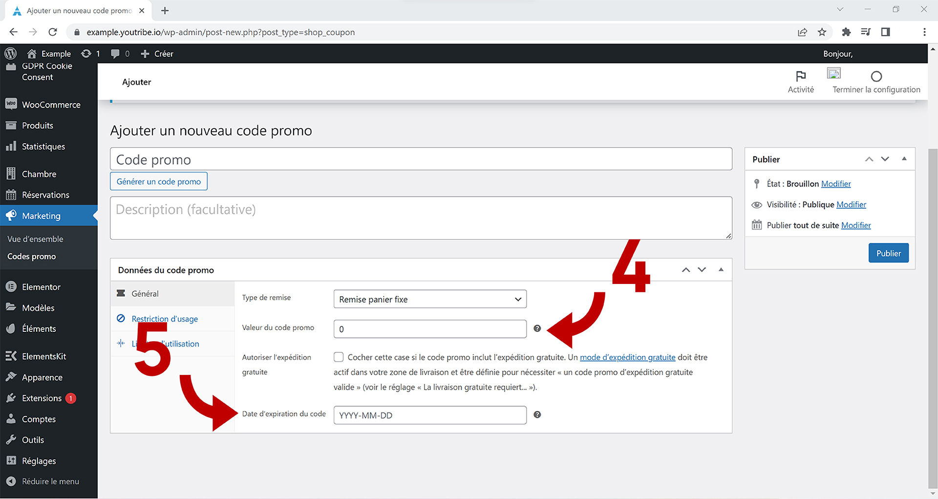Click Générer un code promo button
Screen dimensions: 938x499
159,181
